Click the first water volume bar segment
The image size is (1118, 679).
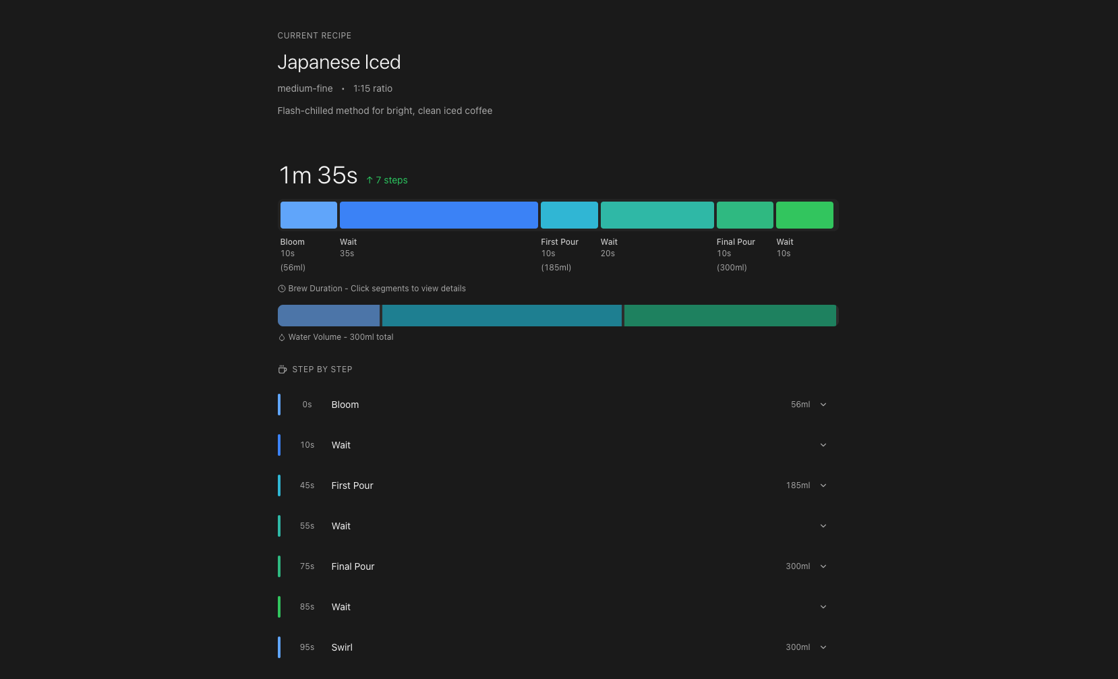coord(328,316)
